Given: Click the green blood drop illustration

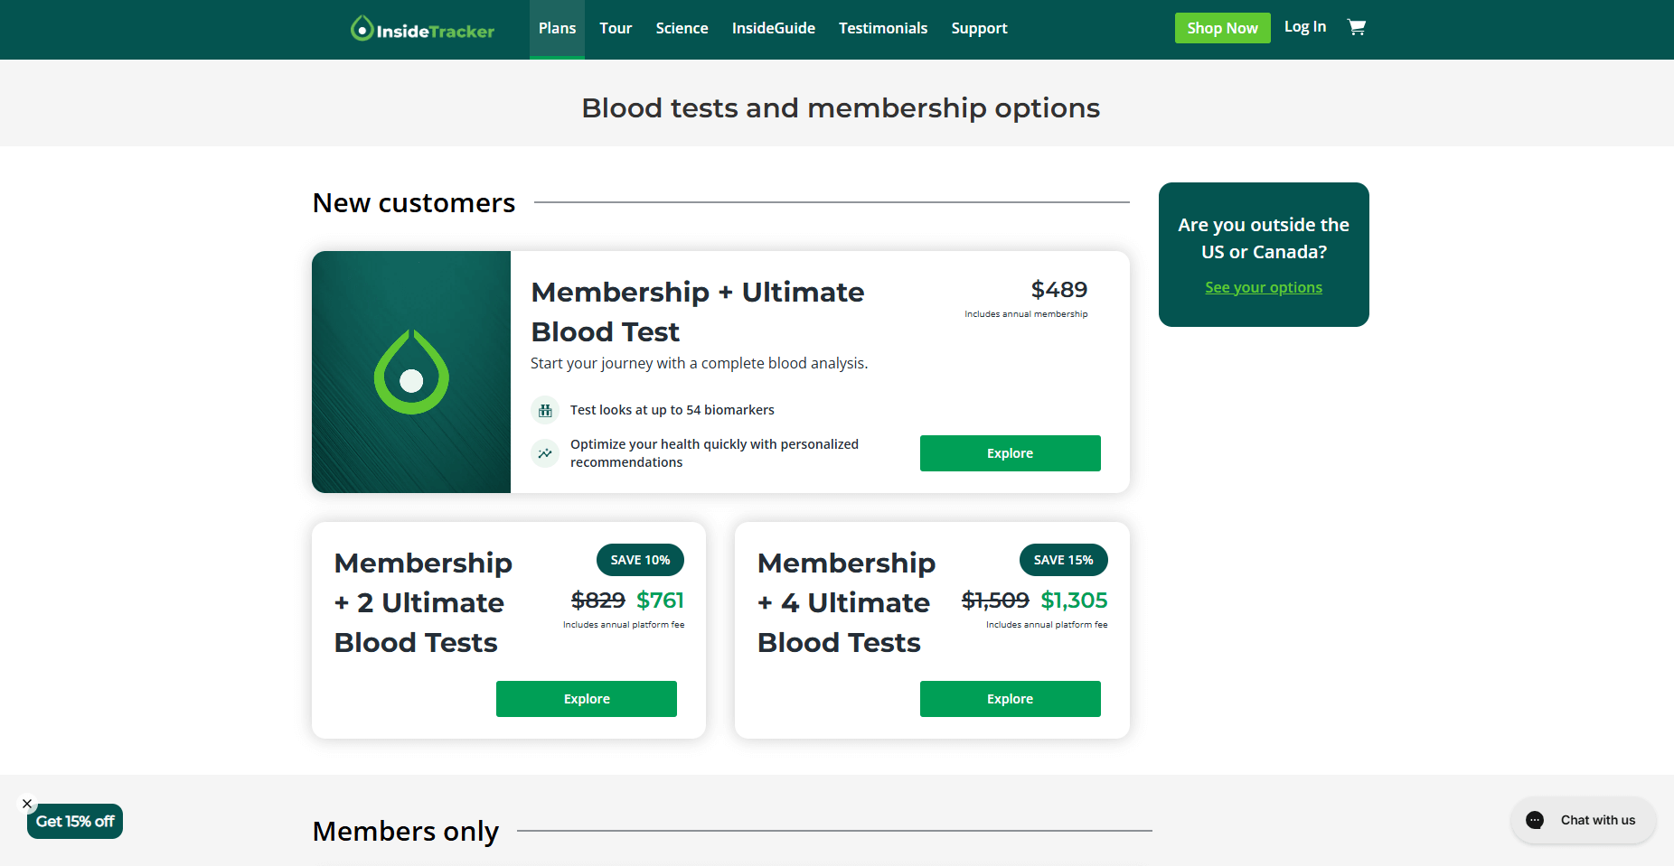Looking at the screenshot, I should pos(411,372).
